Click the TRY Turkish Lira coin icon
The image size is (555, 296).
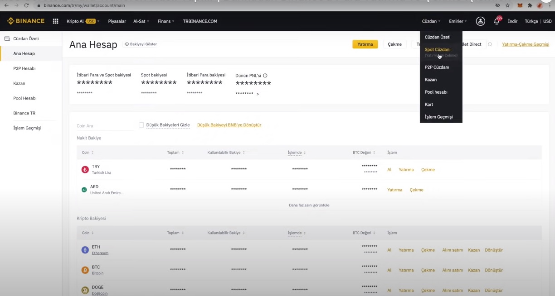coord(85,170)
